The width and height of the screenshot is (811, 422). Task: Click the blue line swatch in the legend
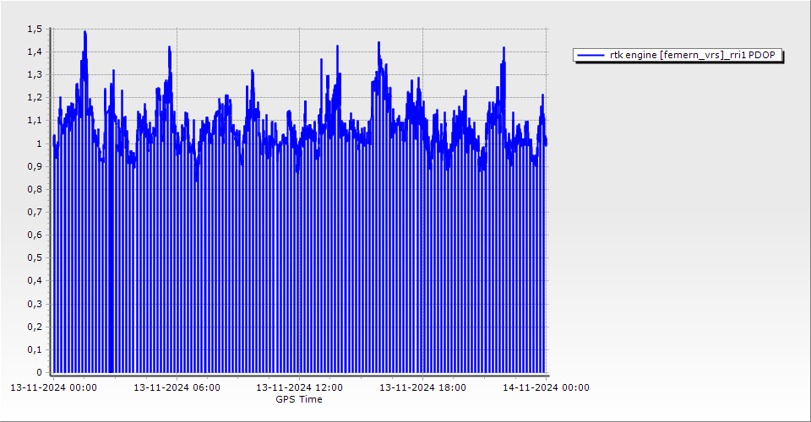pyautogui.click(x=591, y=55)
